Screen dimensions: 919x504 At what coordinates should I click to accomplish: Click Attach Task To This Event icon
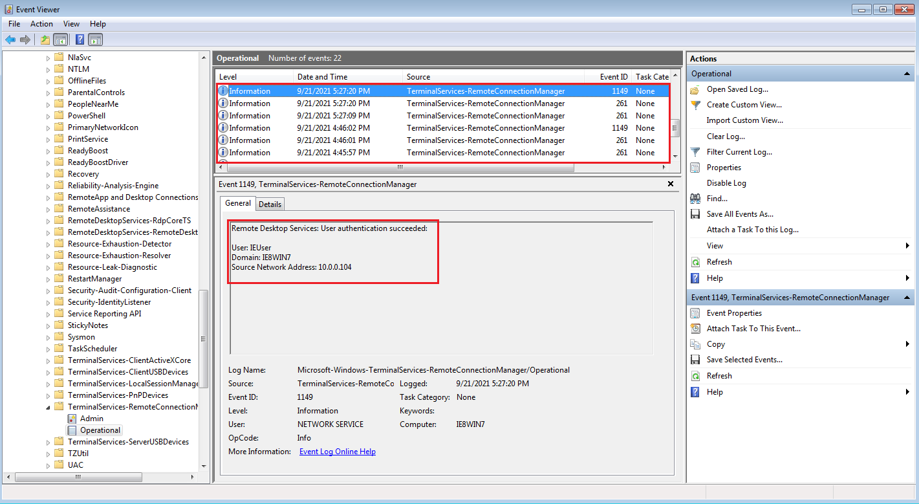click(695, 329)
